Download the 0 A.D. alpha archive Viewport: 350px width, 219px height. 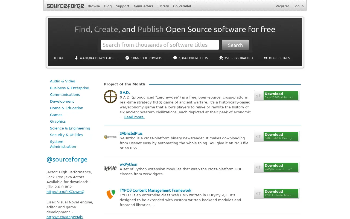[276, 96]
